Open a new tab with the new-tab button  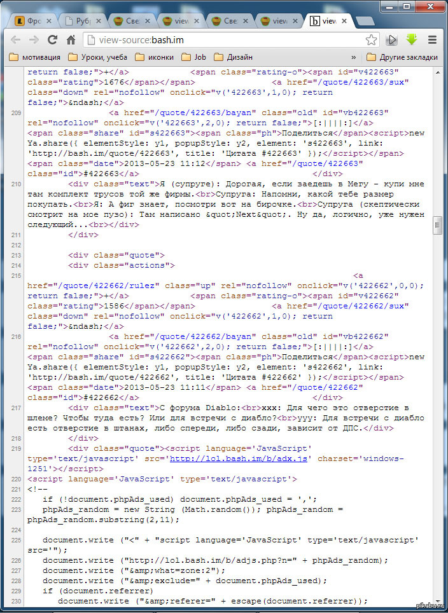tap(366, 21)
